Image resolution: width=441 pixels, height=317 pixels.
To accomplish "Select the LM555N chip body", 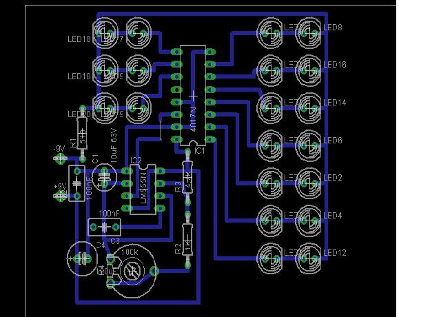I will pyautogui.click(x=143, y=190).
